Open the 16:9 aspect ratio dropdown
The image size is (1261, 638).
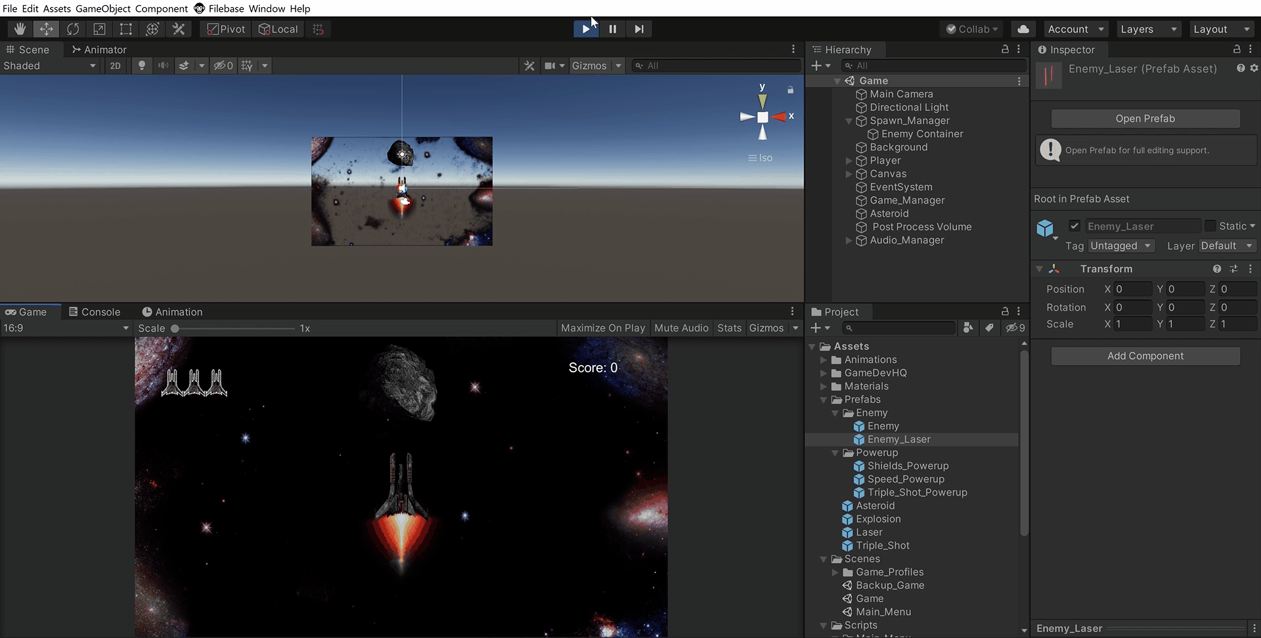coord(66,328)
